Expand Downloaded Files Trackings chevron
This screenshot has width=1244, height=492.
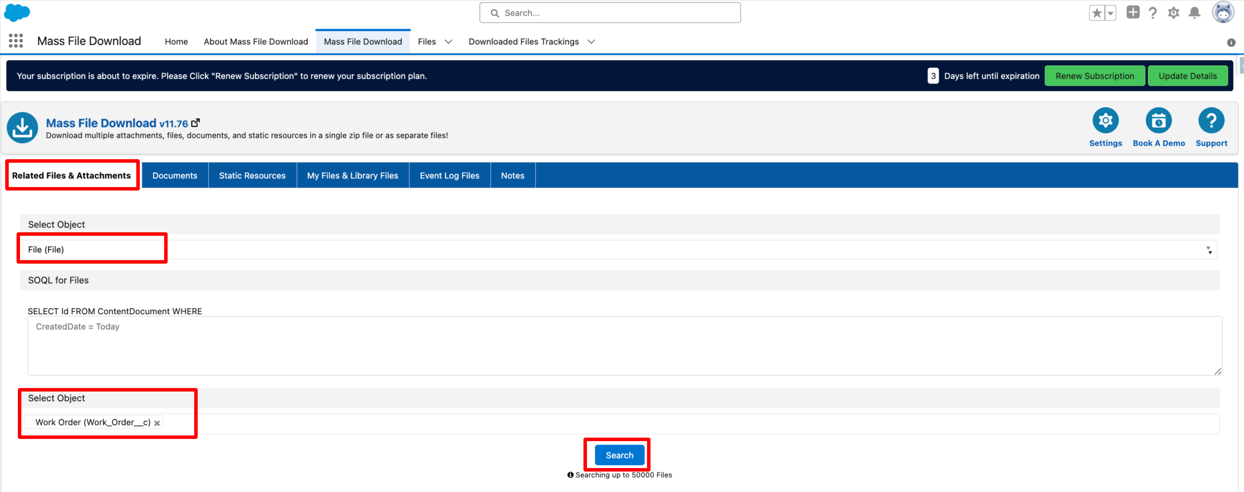591,42
